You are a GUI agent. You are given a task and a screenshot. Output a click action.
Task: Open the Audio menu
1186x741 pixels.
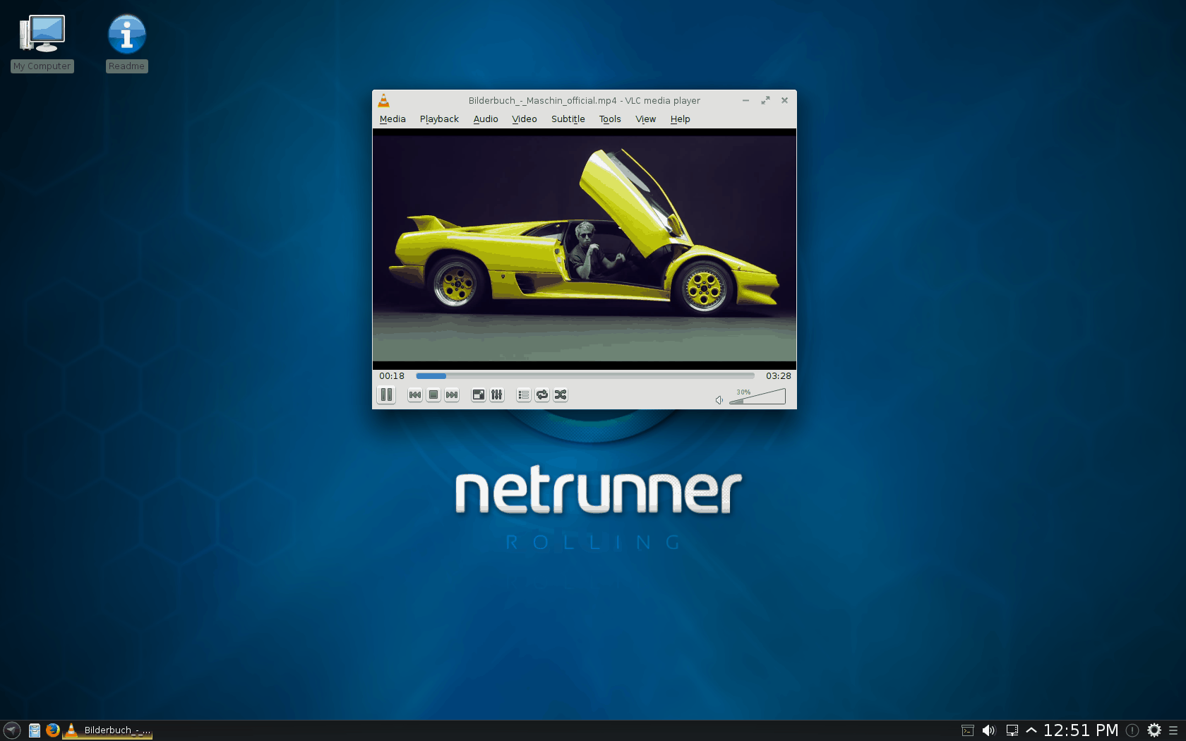[x=486, y=119]
